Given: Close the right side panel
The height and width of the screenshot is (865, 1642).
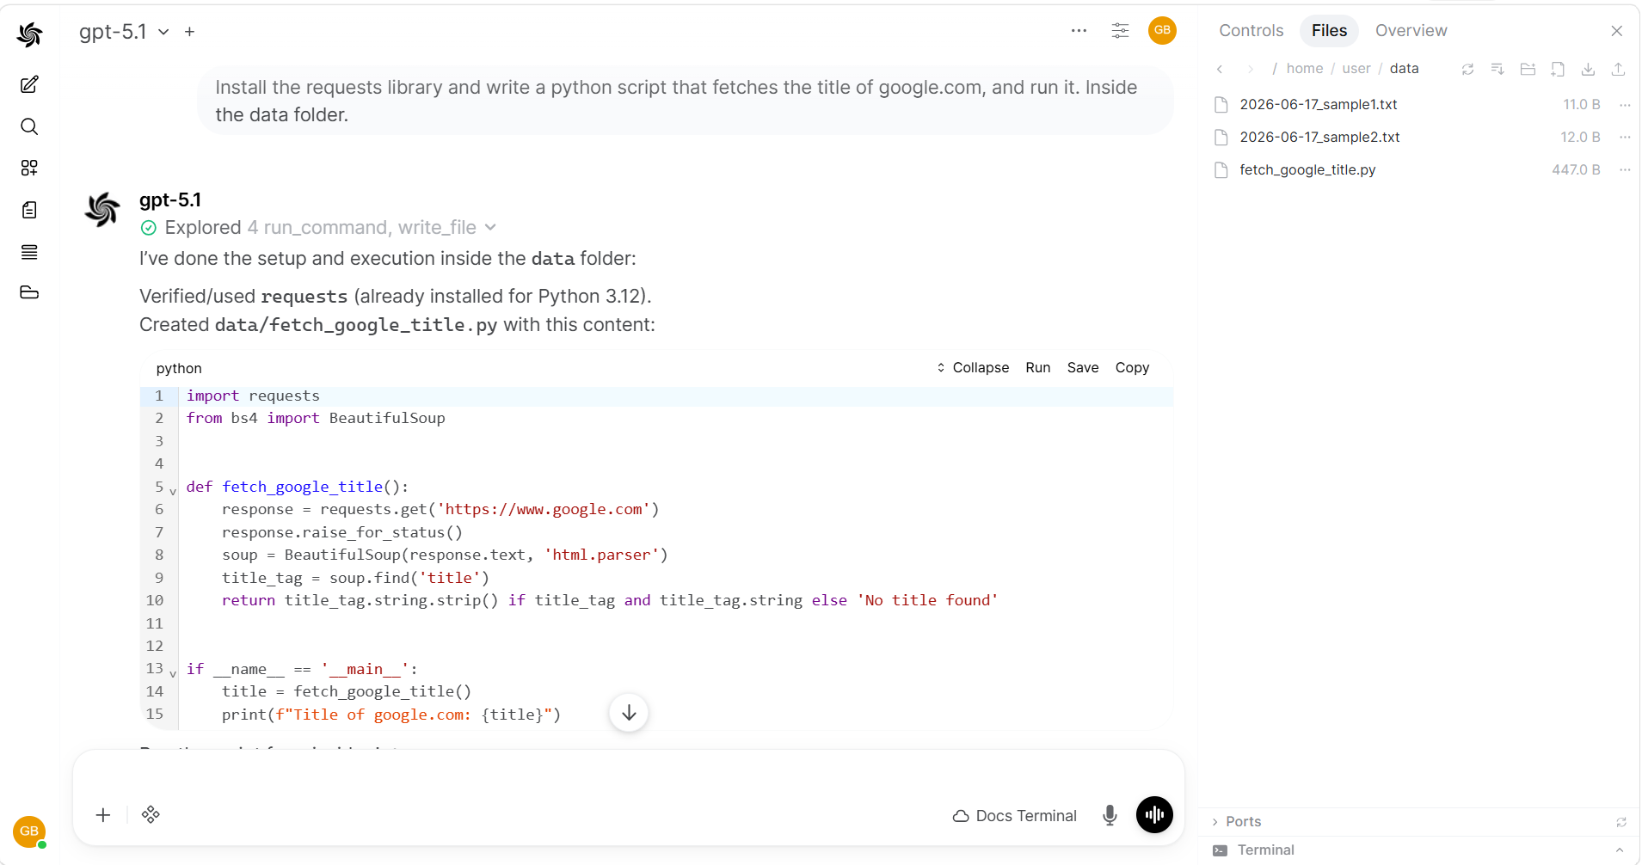Looking at the screenshot, I should tap(1616, 31).
